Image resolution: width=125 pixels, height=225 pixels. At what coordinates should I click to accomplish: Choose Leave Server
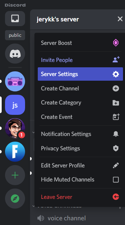[80, 197]
